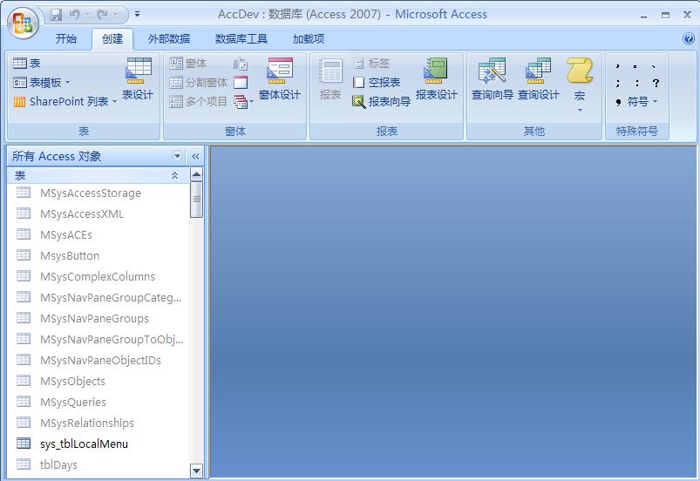
Task: Open the more forms dropdown
Action: 243,102
